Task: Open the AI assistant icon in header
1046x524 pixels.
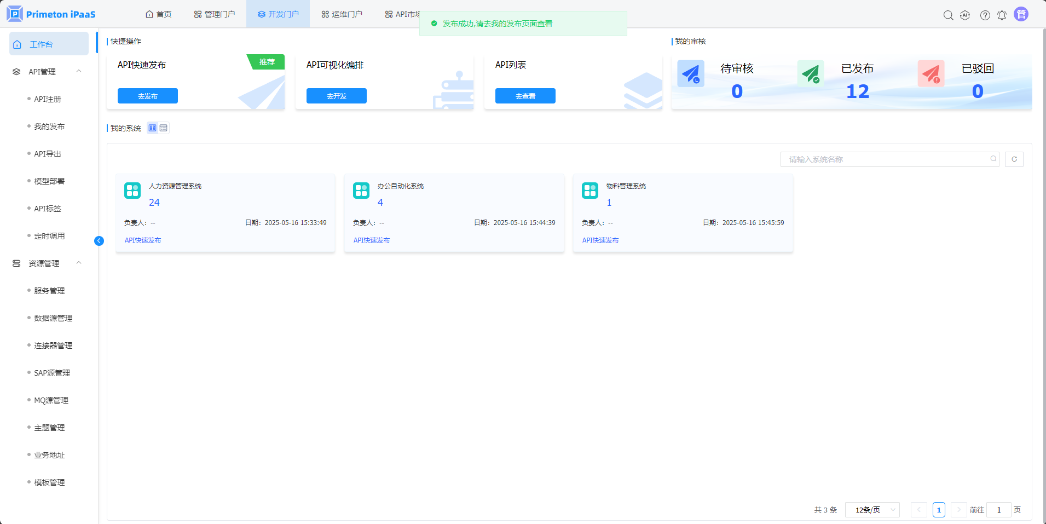Action: pyautogui.click(x=965, y=15)
